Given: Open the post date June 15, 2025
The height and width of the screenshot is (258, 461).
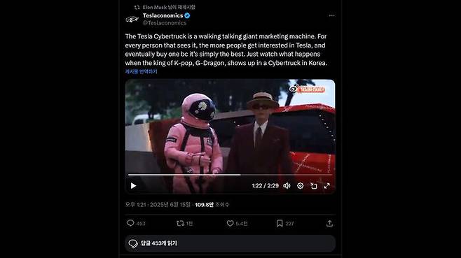Looking at the screenshot, I should [x=158, y=205].
